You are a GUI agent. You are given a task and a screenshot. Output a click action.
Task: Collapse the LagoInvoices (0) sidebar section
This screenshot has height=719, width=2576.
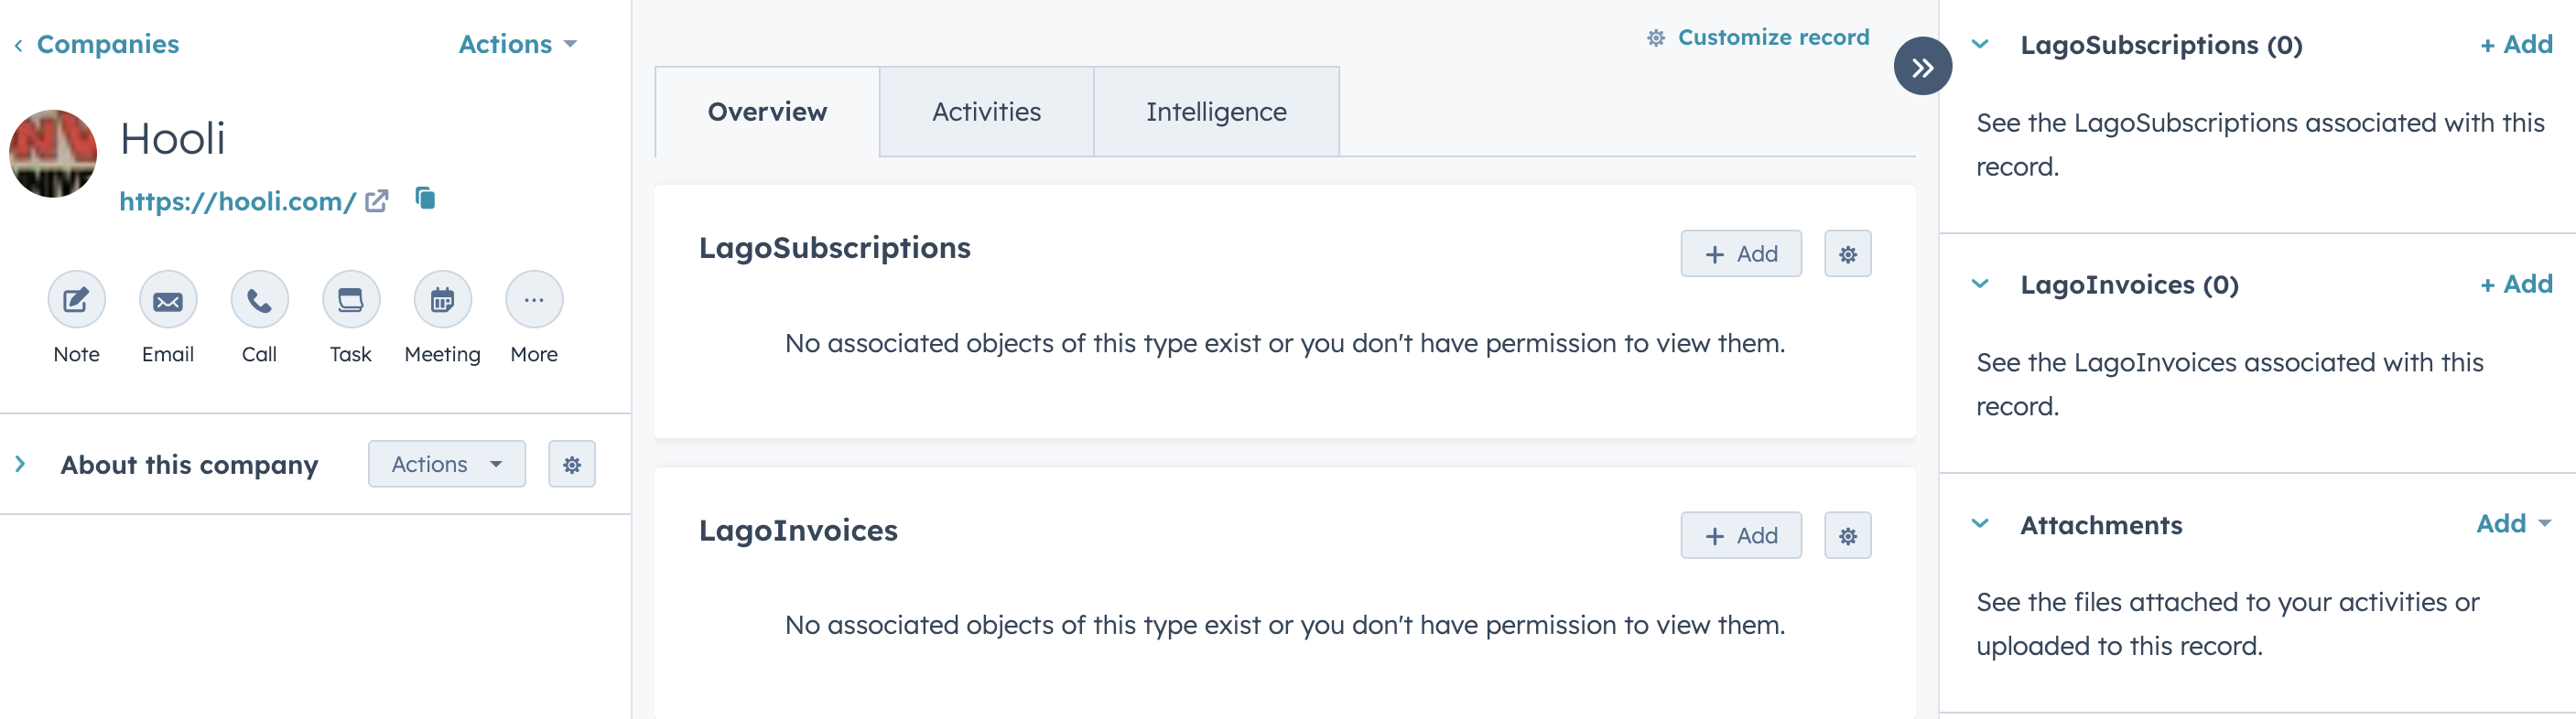pyautogui.click(x=1980, y=284)
